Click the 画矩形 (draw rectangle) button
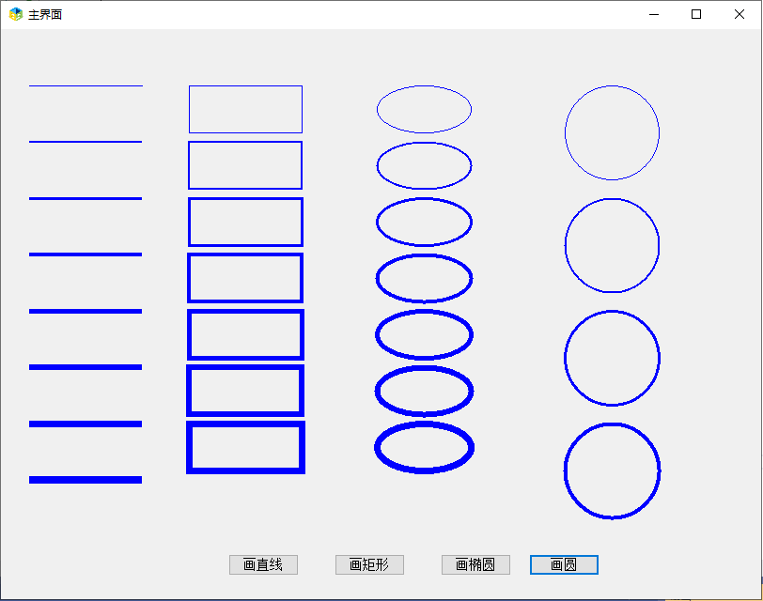763x601 pixels. point(369,564)
